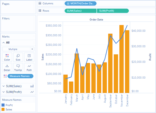Select the Profit legend label
The width and height of the screenshot is (156, 113).
[9, 105]
